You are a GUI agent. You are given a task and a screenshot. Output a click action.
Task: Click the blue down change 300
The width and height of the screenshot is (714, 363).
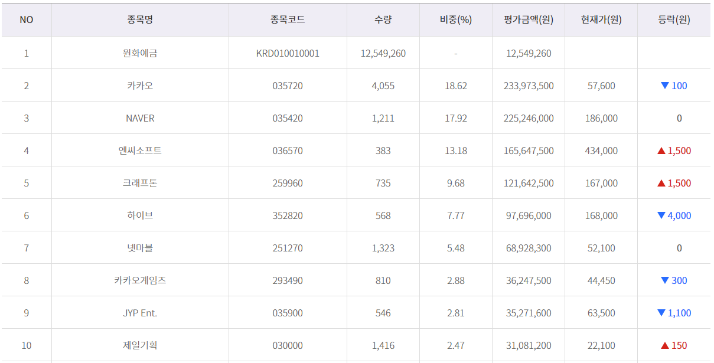674,280
